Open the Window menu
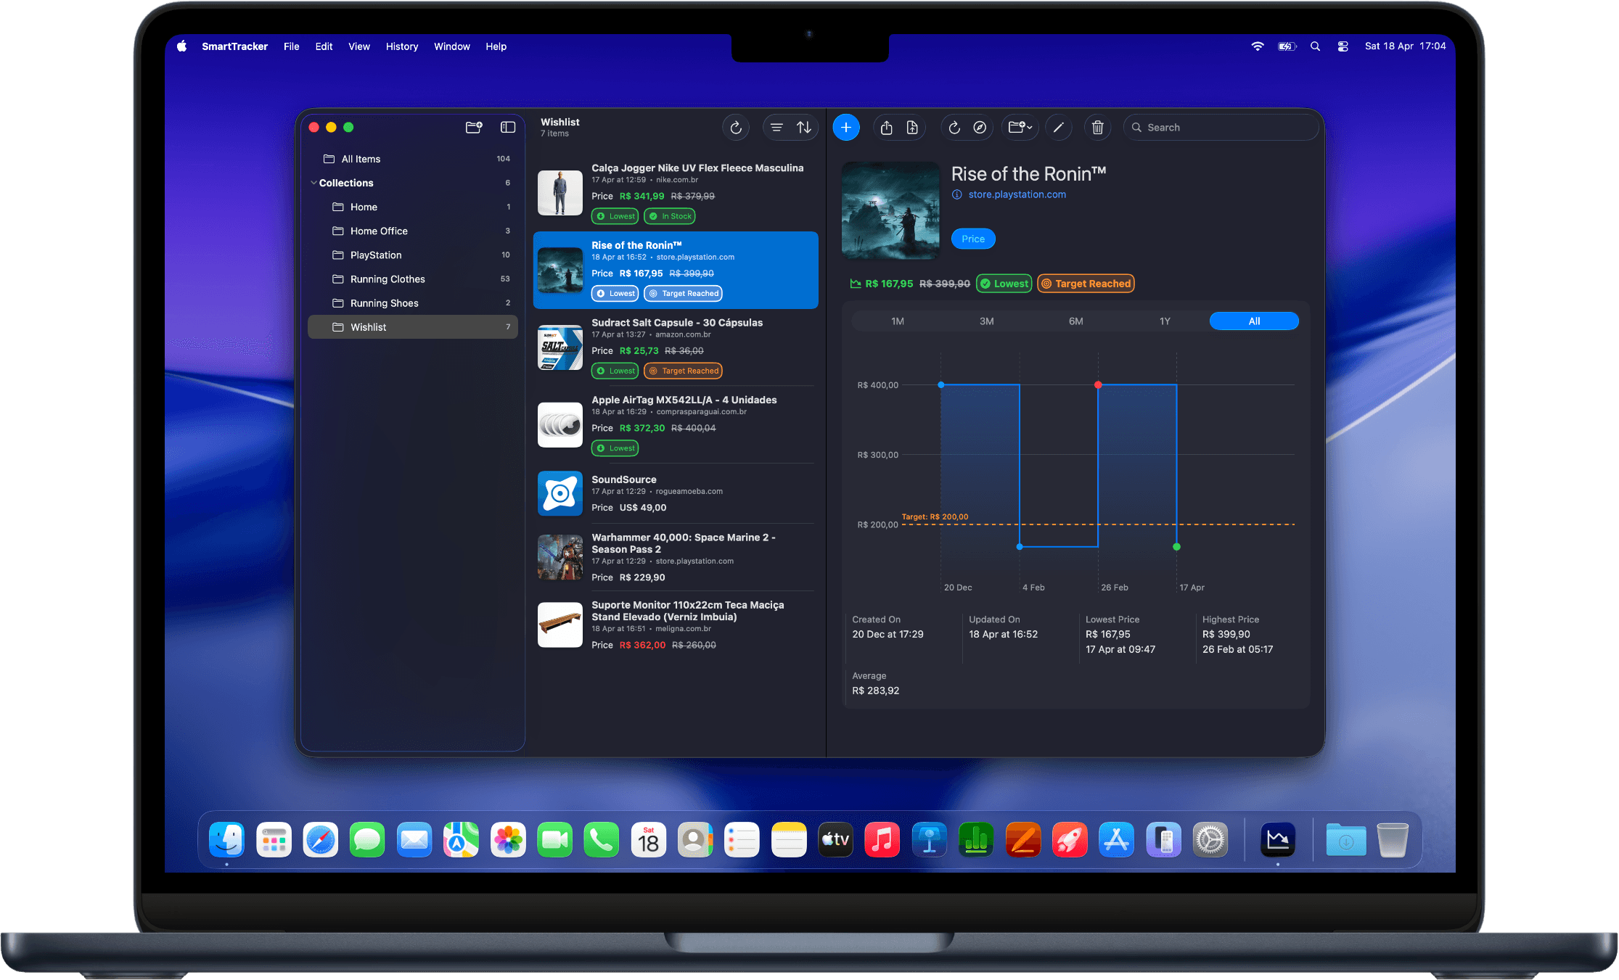The height and width of the screenshot is (980, 1619). click(452, 46)
